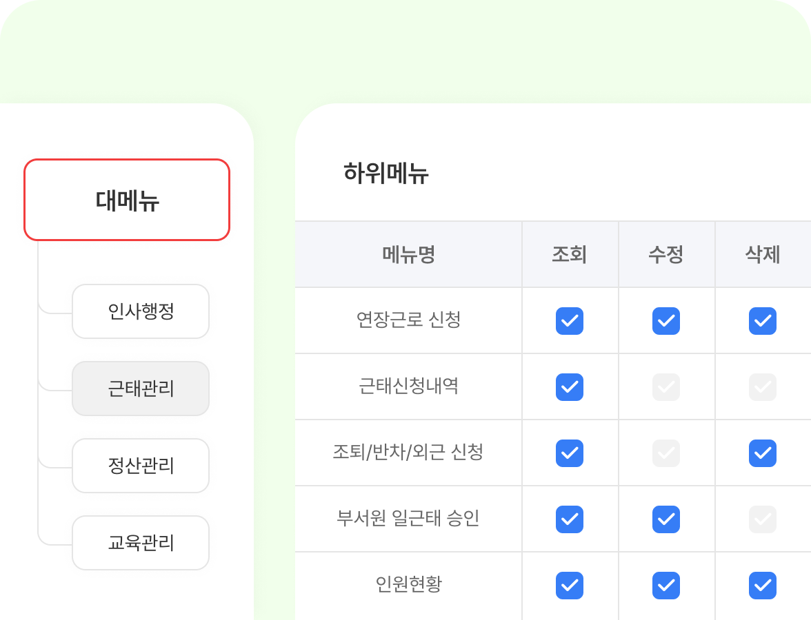Disable 수정 permission for 연장근로 신청
The height and width of the screenshot is (620, 811).
(665, 320)
